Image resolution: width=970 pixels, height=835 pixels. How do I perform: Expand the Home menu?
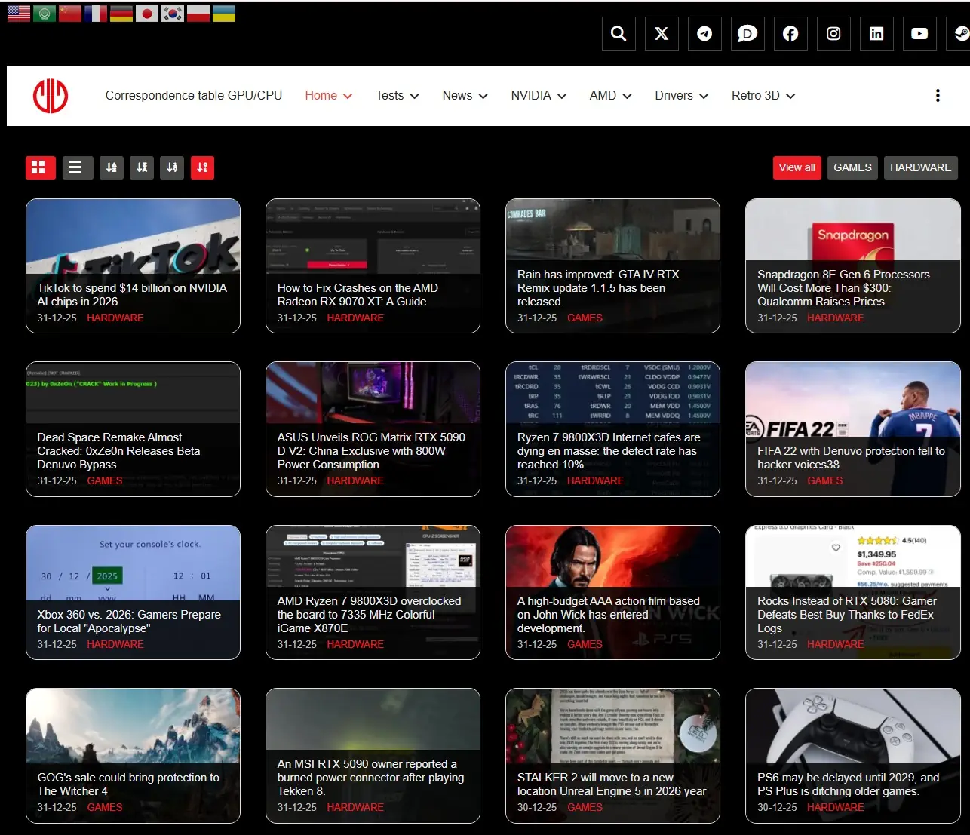pos(329,96)
